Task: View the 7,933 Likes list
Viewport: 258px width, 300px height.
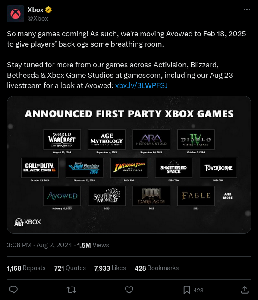Action: (110, 268)
